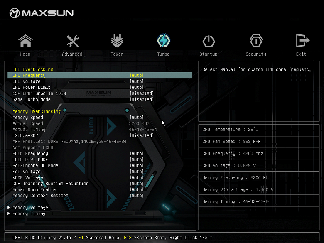
Task: Open the Startup power-button icon
Action: pyautogui.click(x=209, y=41)
